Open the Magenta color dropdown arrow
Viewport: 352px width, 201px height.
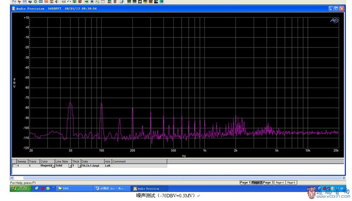coord(54,166)
